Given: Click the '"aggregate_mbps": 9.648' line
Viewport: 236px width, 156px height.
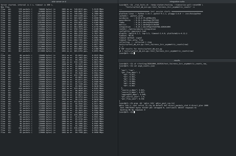Looking at the screenshot, I should 134,94.
